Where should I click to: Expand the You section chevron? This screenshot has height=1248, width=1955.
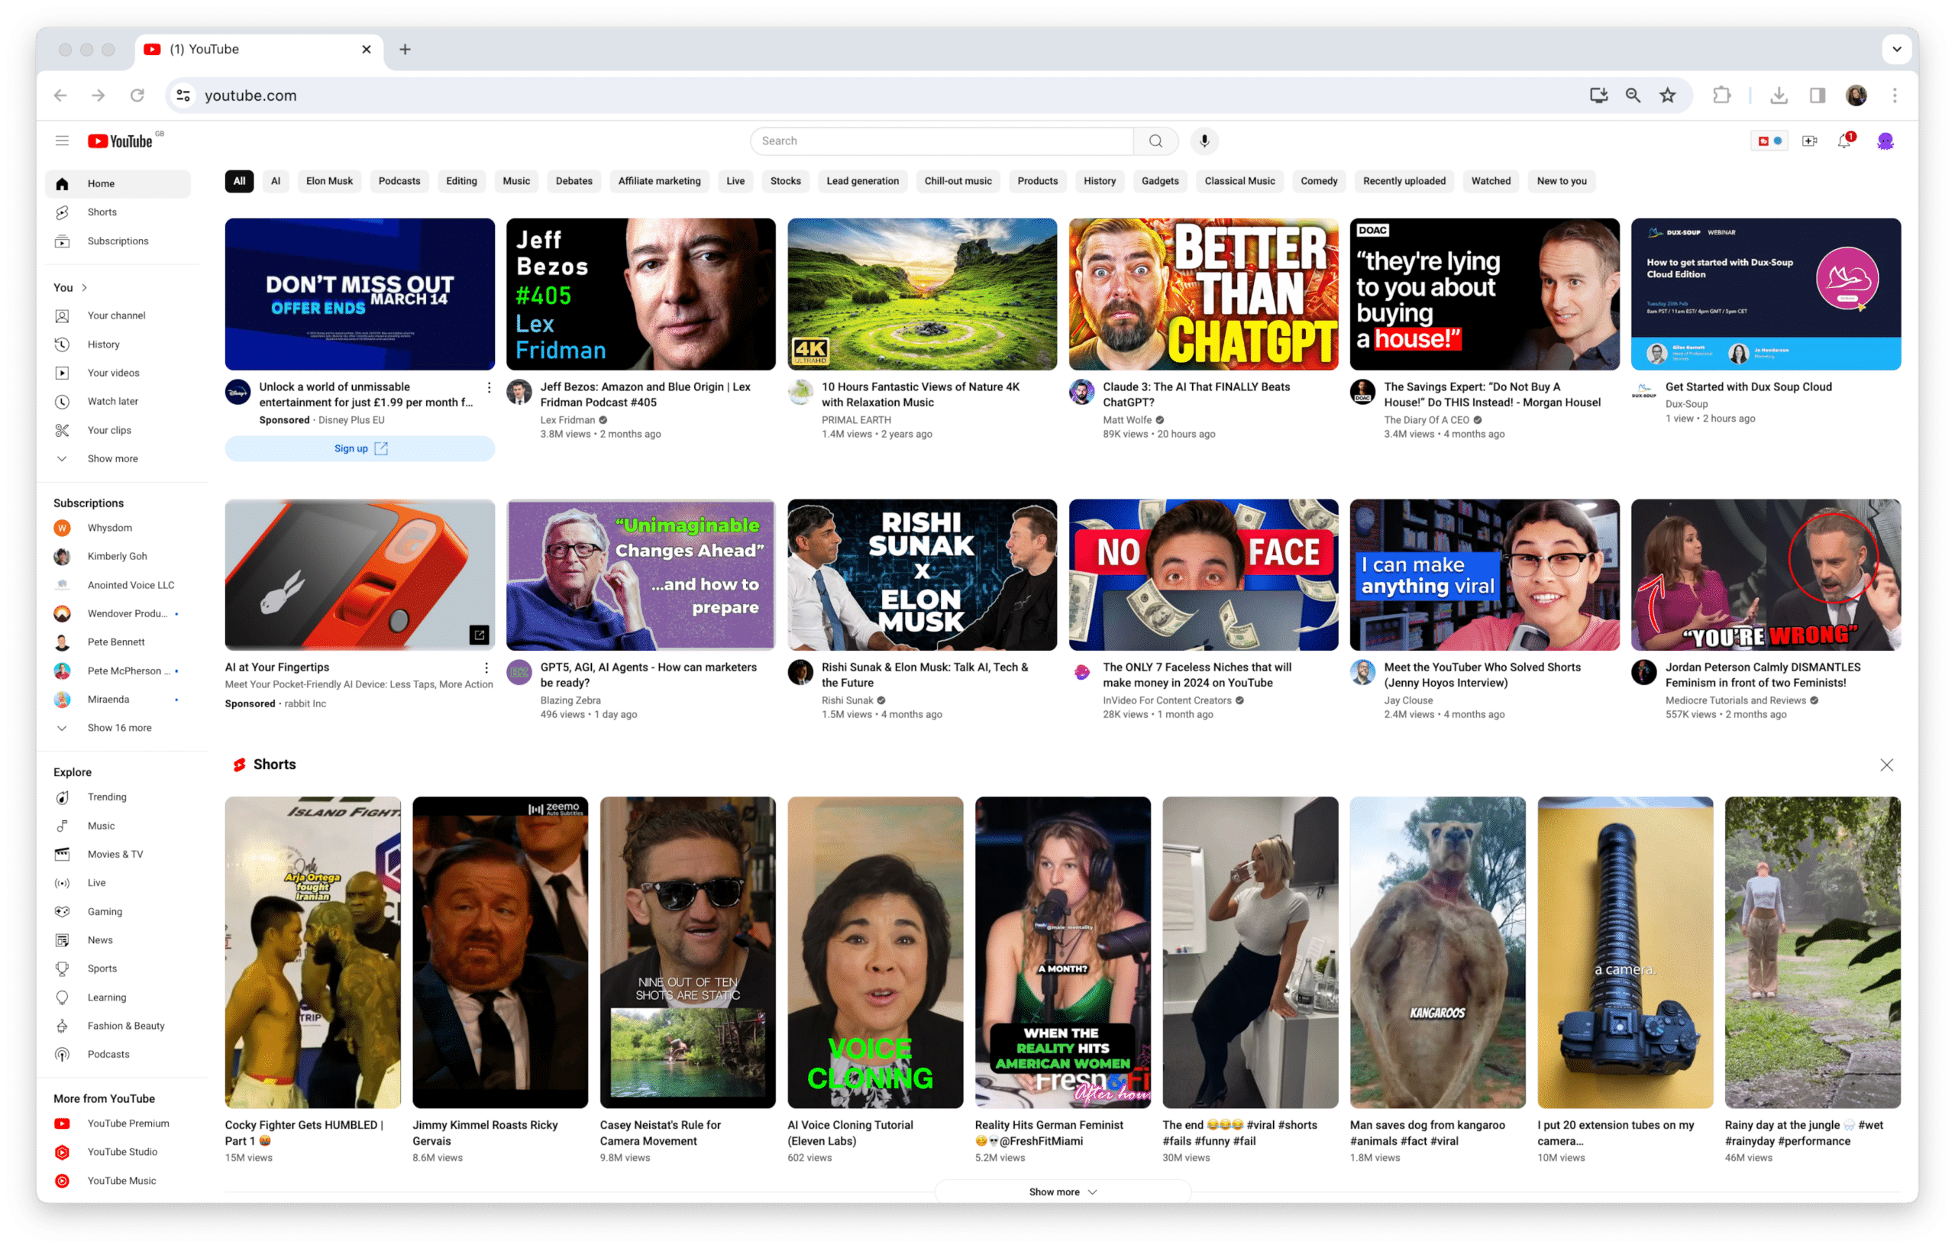click(85, 287)
